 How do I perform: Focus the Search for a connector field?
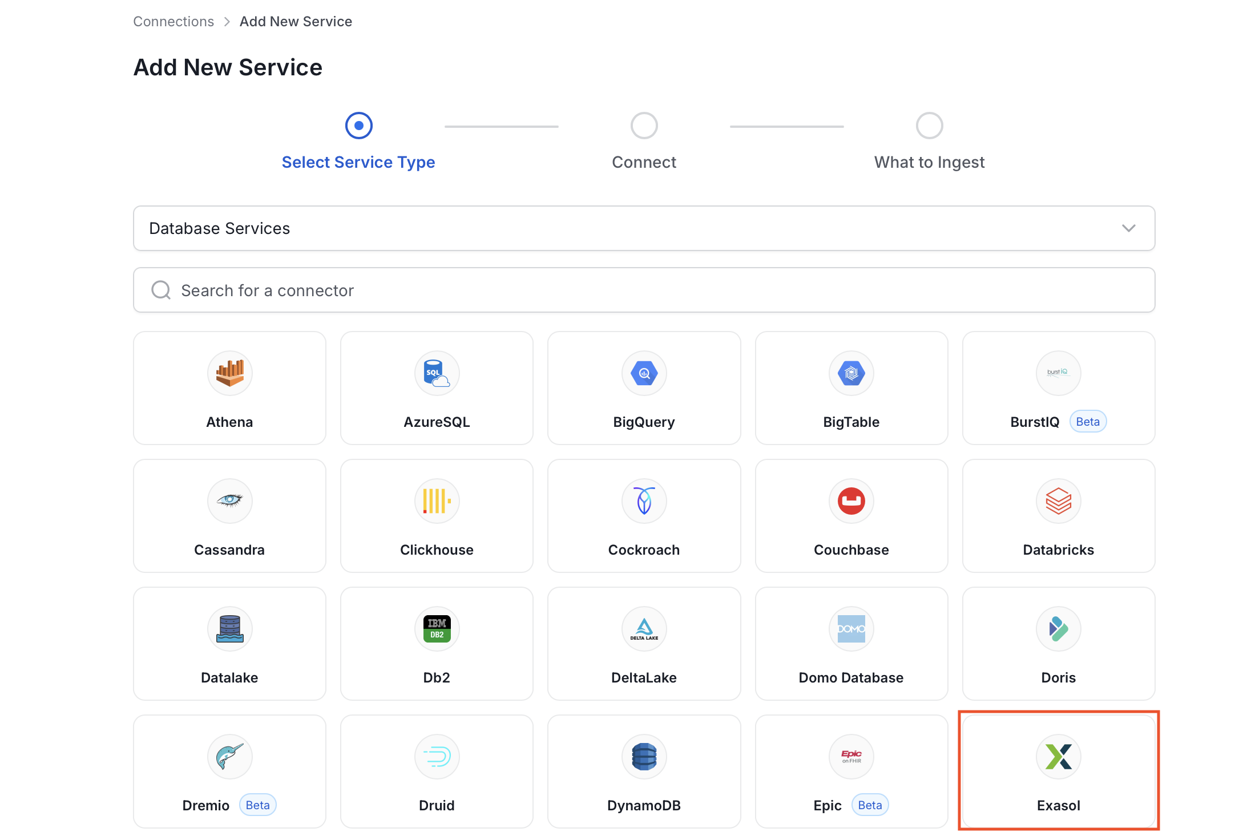pyautogui.click(x=644, y=290)
